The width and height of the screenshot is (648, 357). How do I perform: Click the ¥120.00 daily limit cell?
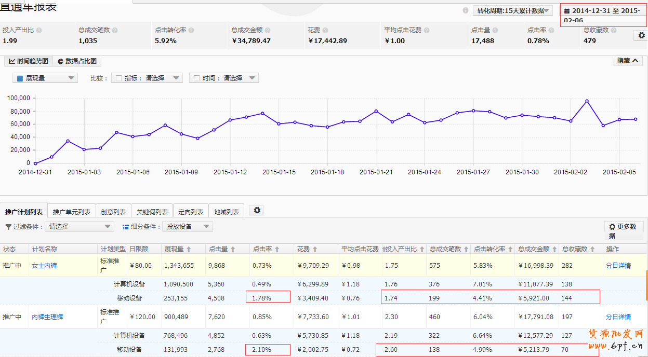coord(142,317)
